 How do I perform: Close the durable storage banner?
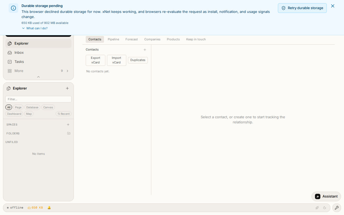(333, 6)
